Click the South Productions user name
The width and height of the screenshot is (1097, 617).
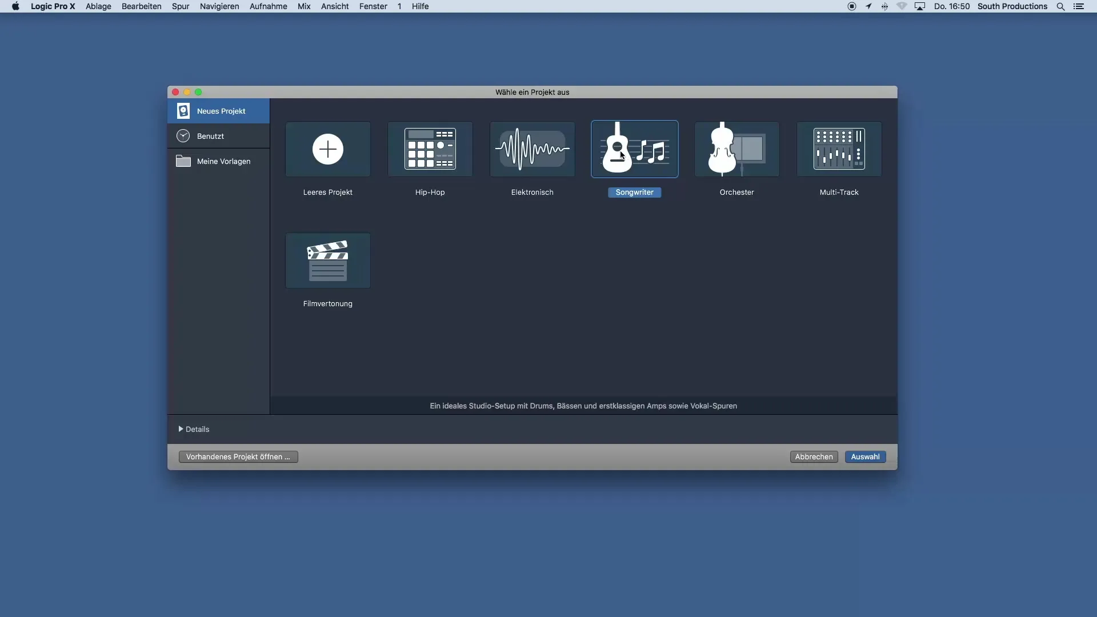1012,6
